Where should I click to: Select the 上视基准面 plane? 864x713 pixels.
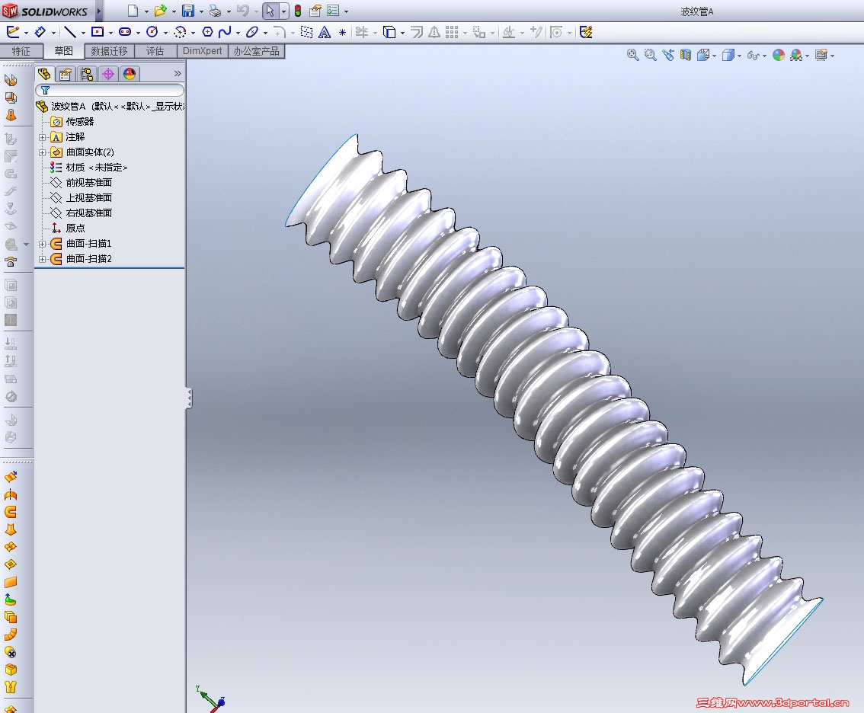coord(88,198)
